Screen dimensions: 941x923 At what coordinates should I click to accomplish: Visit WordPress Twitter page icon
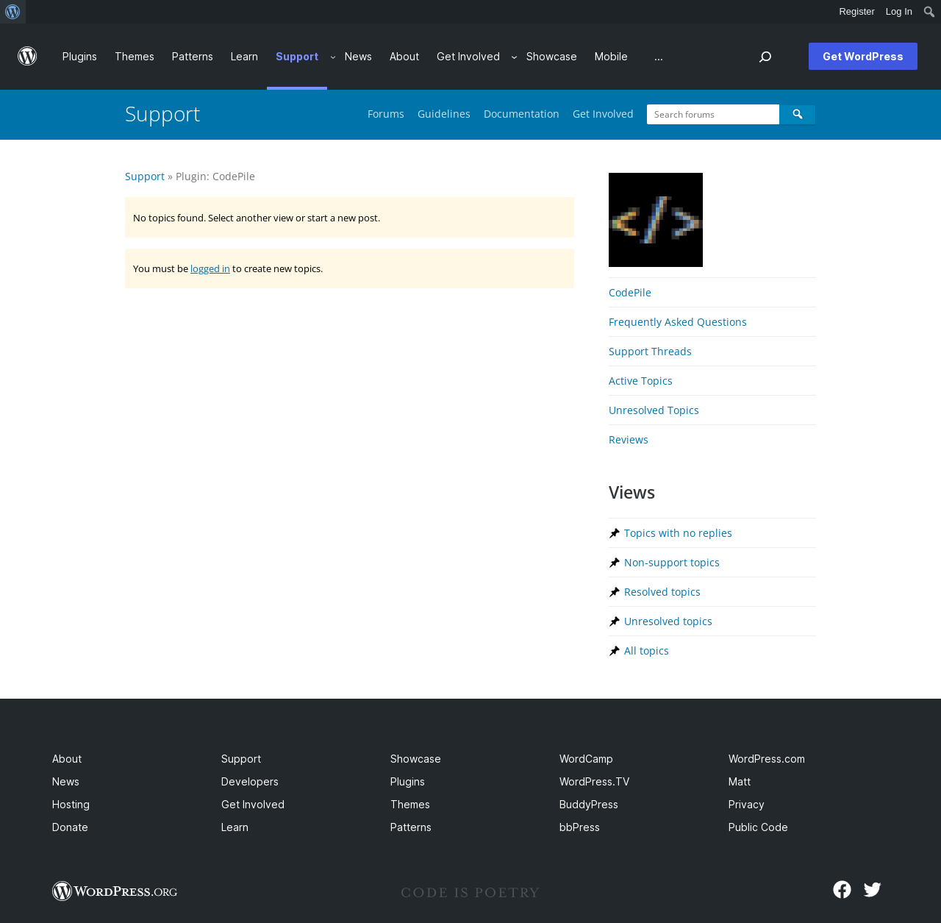point(873,890)
